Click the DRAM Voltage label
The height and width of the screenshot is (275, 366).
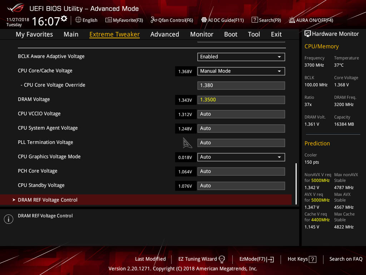click(34, 100)
